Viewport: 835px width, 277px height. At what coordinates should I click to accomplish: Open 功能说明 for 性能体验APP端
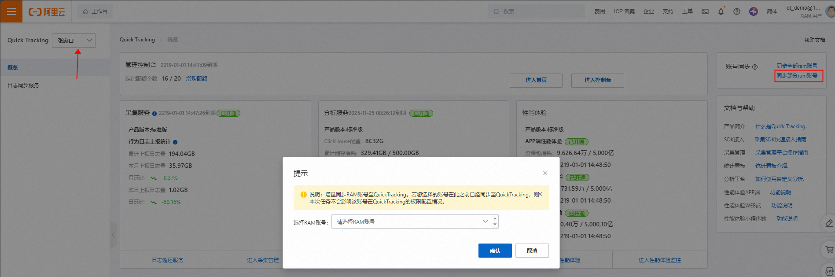(780, 192)
